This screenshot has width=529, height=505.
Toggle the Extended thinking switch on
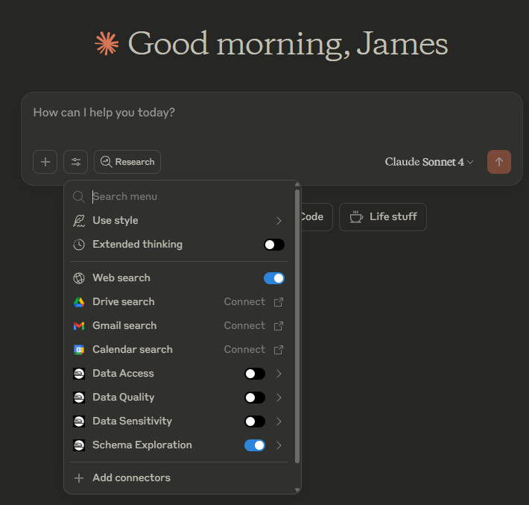point(274,245)
